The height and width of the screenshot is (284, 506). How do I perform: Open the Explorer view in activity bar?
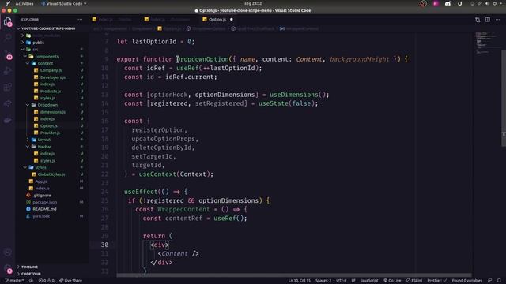pyautogui.click(x=7, y=21)
